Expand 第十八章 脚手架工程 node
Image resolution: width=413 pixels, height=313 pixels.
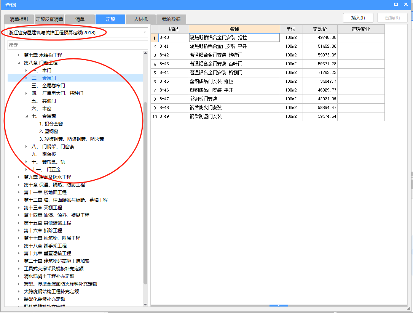coord(18,246)
